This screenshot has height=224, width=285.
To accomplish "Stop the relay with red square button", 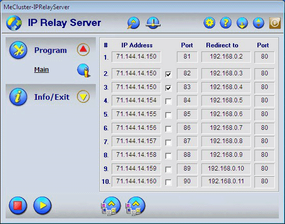I will 18,206.
